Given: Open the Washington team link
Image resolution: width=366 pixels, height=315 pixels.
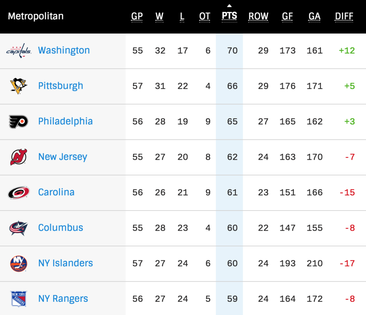Looking at the screenshot, I should 64,50.
